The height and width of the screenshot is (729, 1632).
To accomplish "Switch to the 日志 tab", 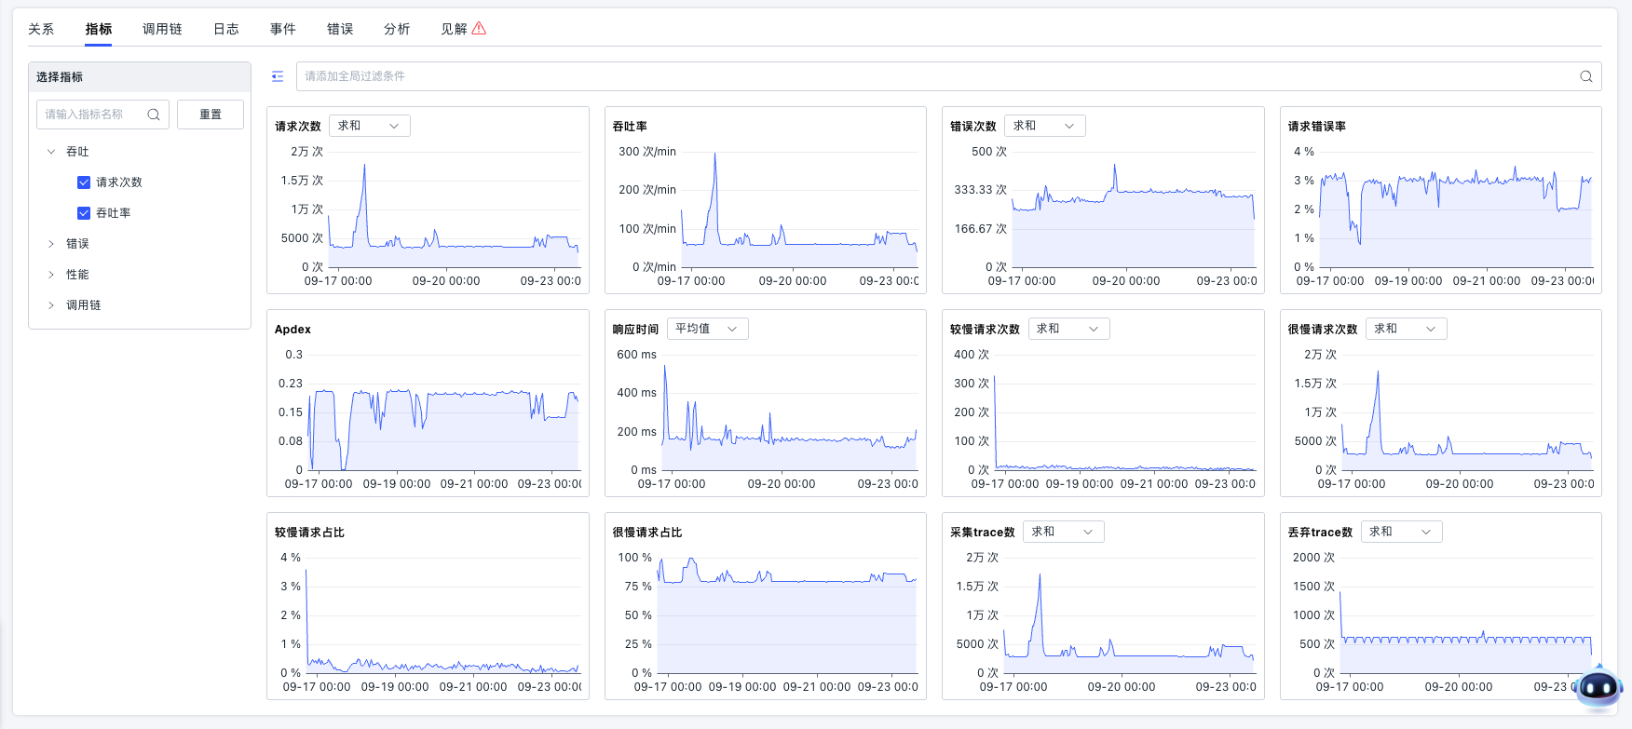I will [226, 29].
